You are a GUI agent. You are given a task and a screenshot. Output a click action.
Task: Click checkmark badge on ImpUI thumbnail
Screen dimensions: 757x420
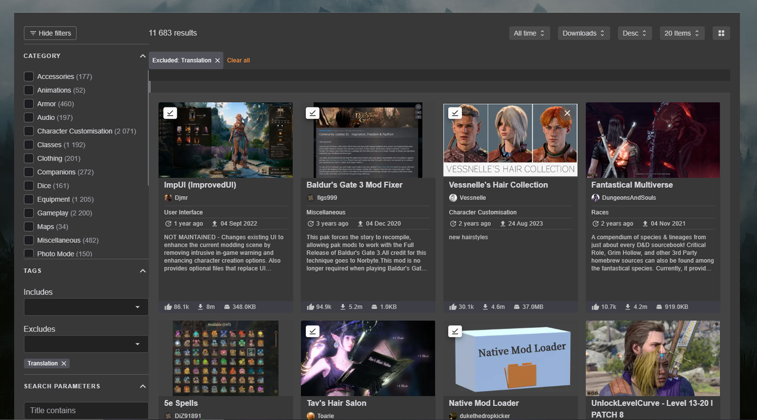(x=170, y=113)
